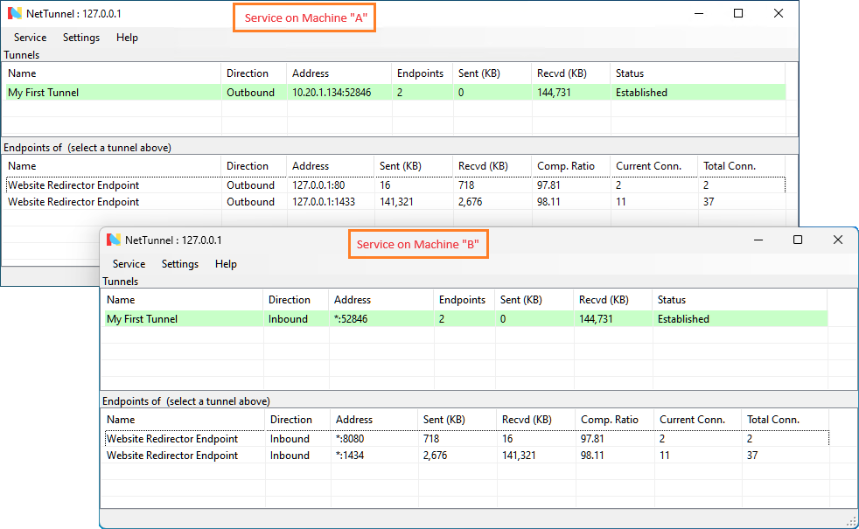Screen dimensions: 859x529
Task: Click the endpoint address *:1434
Action: [x=350, y=456]
